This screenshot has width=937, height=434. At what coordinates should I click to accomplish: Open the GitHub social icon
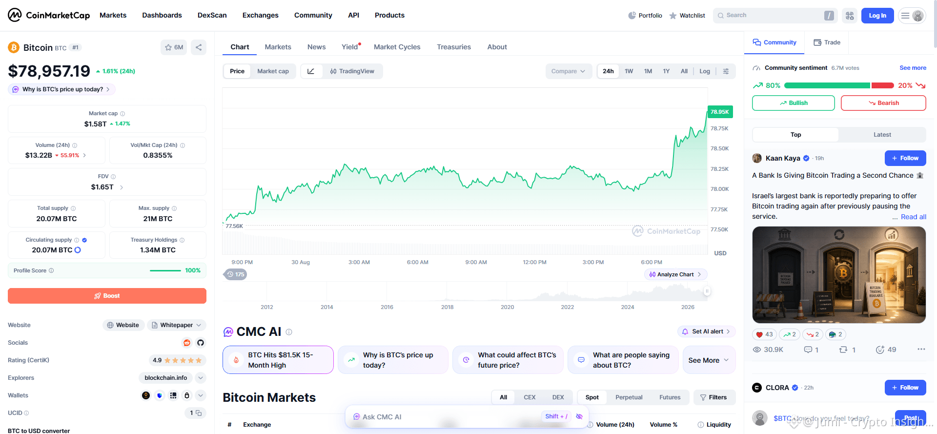point(201,343)
